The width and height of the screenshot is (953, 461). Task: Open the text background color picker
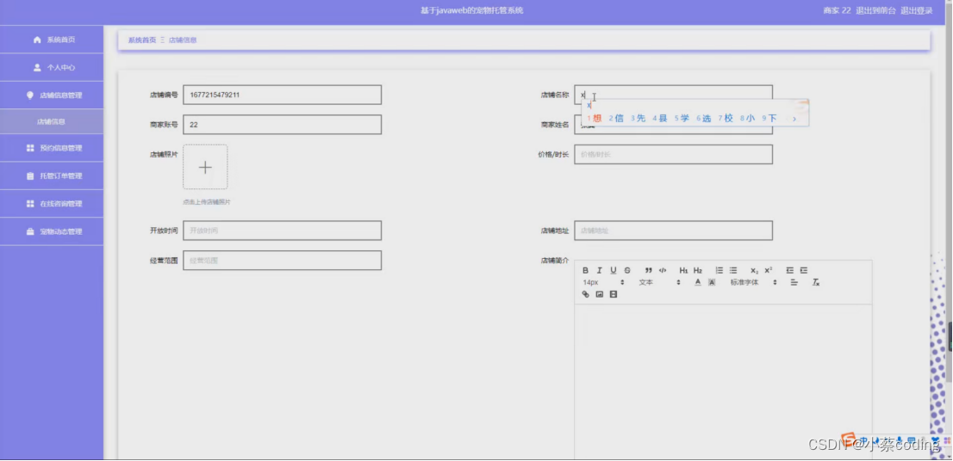pos(712,282)
